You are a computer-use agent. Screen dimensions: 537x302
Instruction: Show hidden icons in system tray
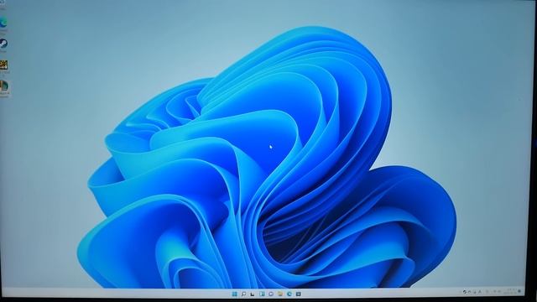pos(470,291)
